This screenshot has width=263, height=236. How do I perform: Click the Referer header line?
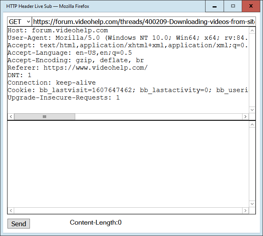pos(78,68)
